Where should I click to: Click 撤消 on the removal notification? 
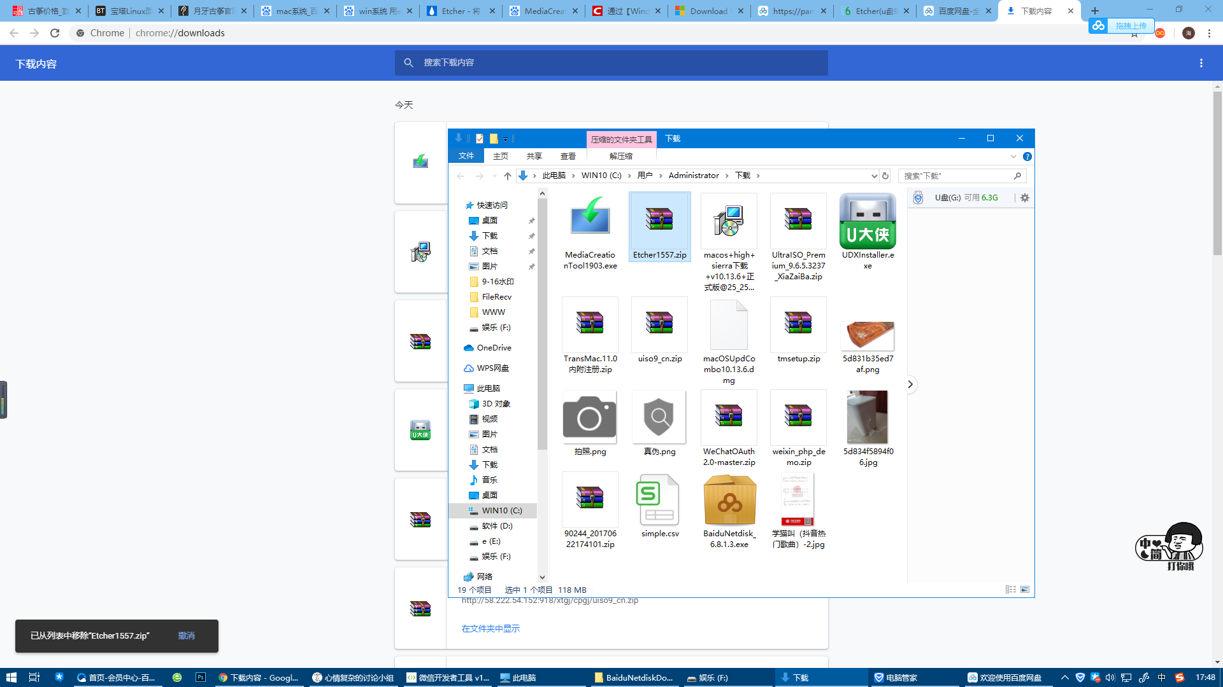[x=186, y=635]
